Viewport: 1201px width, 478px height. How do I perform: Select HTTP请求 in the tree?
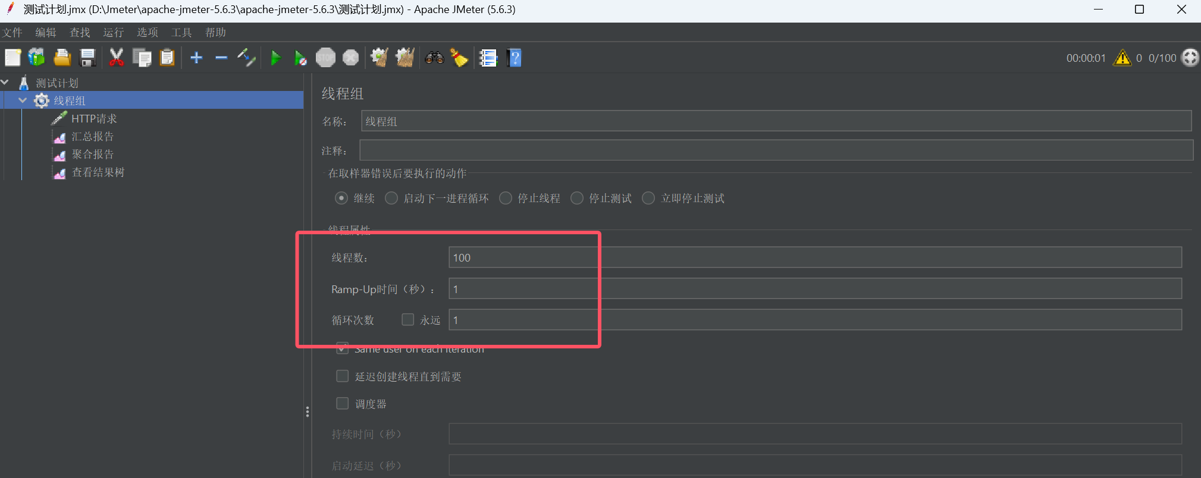point(94,119)
